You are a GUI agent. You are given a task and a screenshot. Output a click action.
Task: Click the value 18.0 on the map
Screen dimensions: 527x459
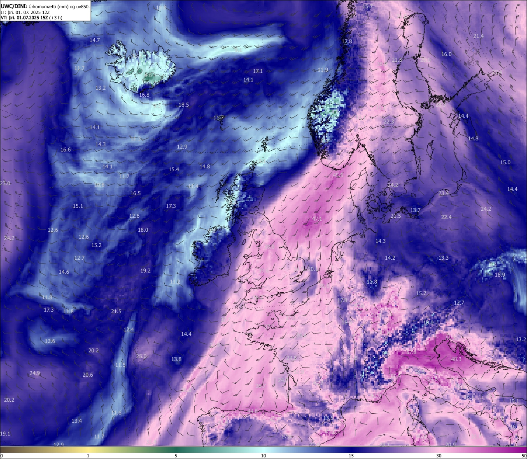143,230
